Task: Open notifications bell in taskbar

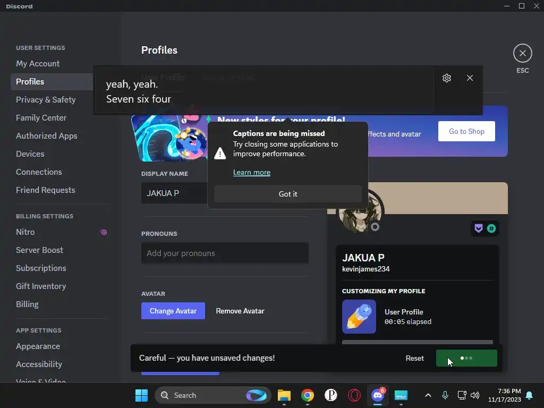Action: [529, 395]
